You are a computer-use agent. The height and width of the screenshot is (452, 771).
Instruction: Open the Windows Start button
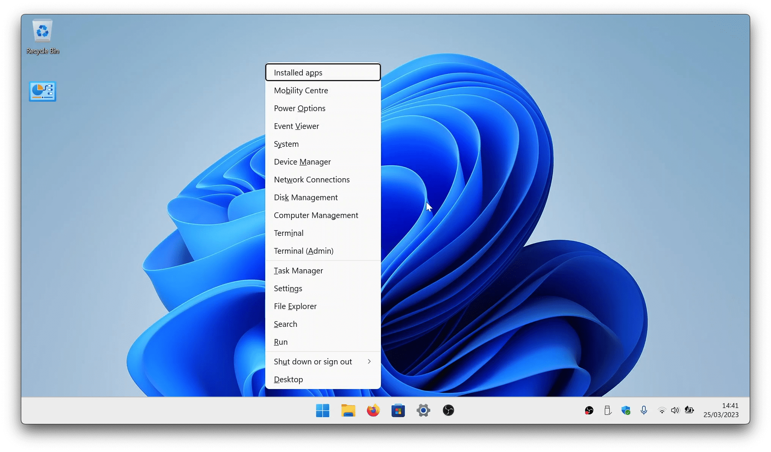(x=323, y=410)
